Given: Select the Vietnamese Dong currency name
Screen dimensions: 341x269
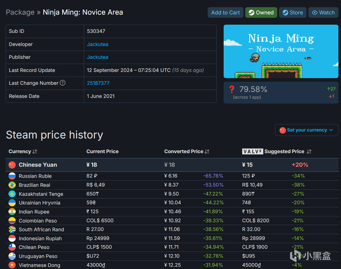Looking at the screenshot, I should pyautogui.click(x=39, y=265).
